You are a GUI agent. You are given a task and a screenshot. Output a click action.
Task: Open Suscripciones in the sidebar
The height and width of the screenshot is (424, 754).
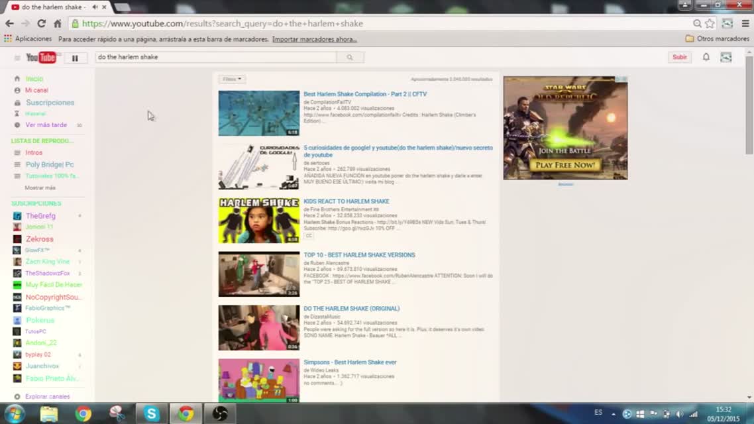tap(50, 103)
